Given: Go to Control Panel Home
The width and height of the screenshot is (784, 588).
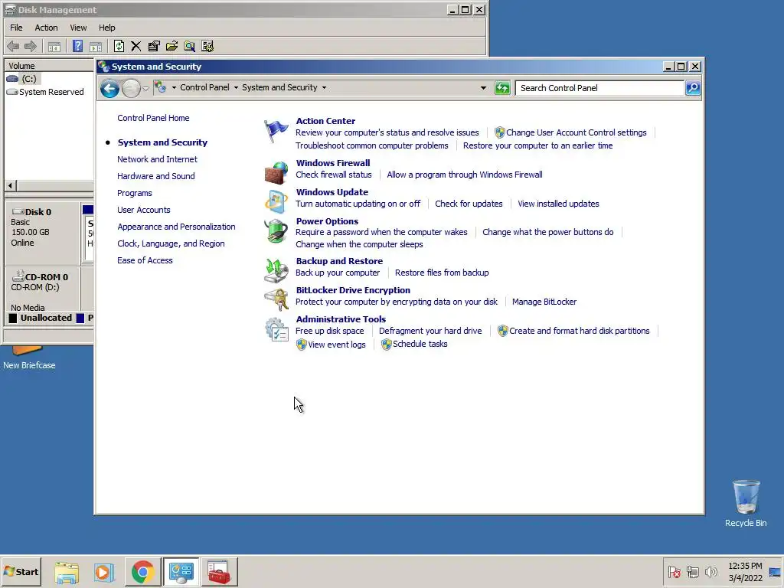Looking at the screenshot, I should click(x=153, y=118).
